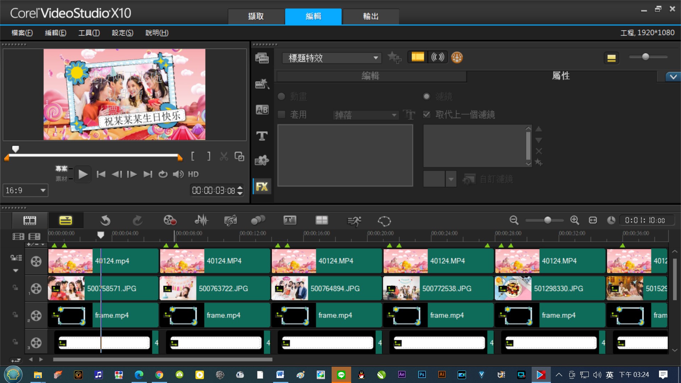The width and height of the screenshot is (681, 383).
Task: Open the 16:9 aspect ratio dropdown
Action: click(x=26, y=190)
